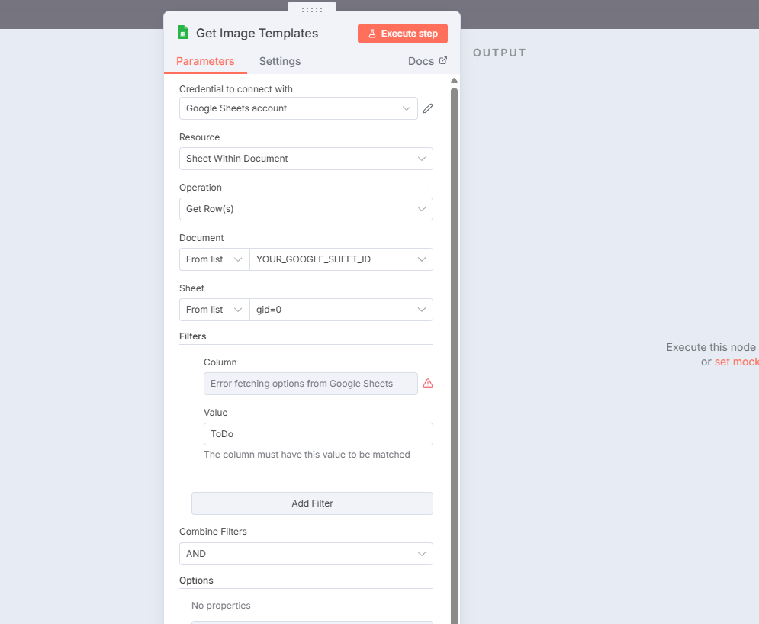Open the gid=0 sheet dropdown
The height and width of the screenshot is (624, 759).
(x=341, y=310)
